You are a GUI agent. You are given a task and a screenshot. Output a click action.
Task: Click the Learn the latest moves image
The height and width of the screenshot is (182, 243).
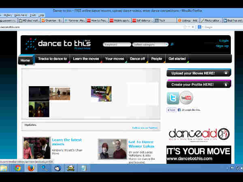click(x=36, y=148)
